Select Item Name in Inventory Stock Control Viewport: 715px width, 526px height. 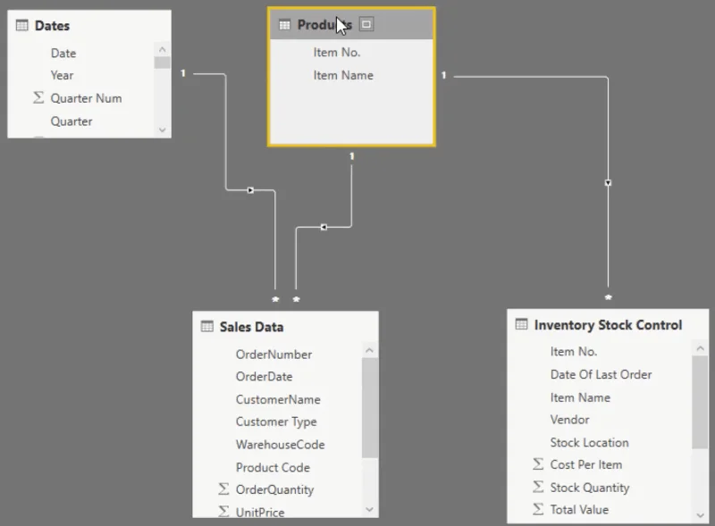[x=580, y=397]
